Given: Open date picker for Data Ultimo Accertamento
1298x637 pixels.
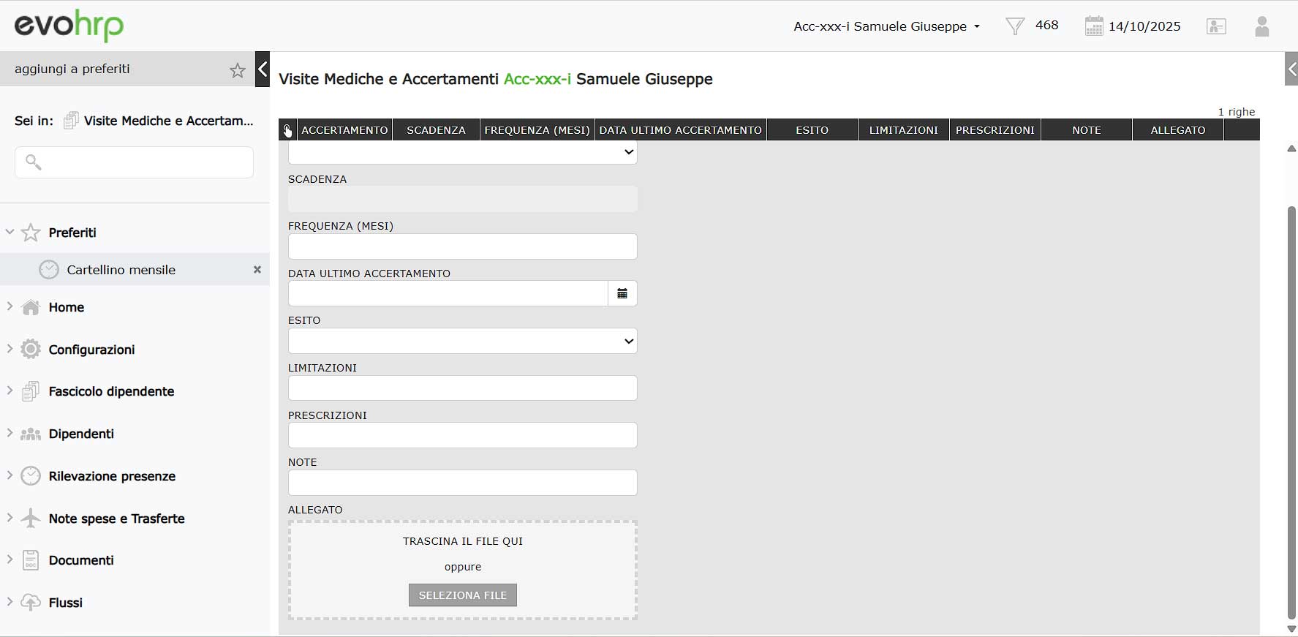Looking at the screenshot, I should click(622, 293).
